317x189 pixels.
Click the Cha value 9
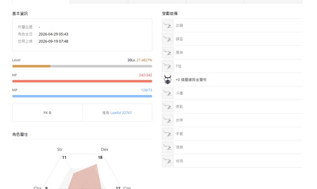(x=46, y=188)
